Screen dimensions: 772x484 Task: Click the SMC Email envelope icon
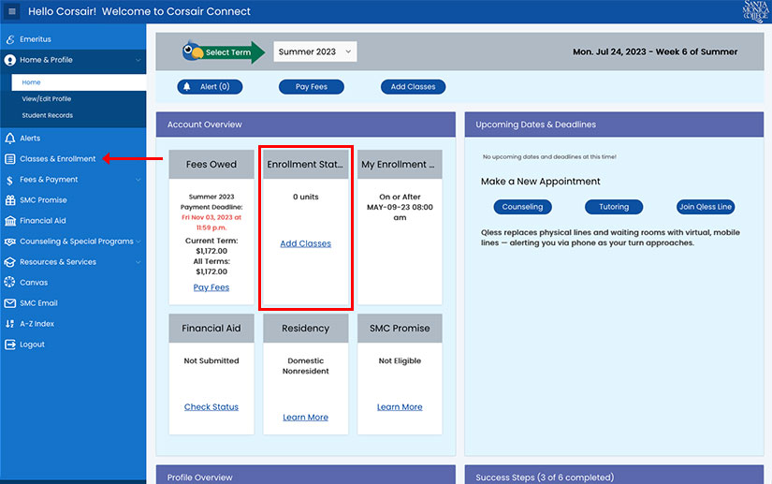[x=10, y=303]
